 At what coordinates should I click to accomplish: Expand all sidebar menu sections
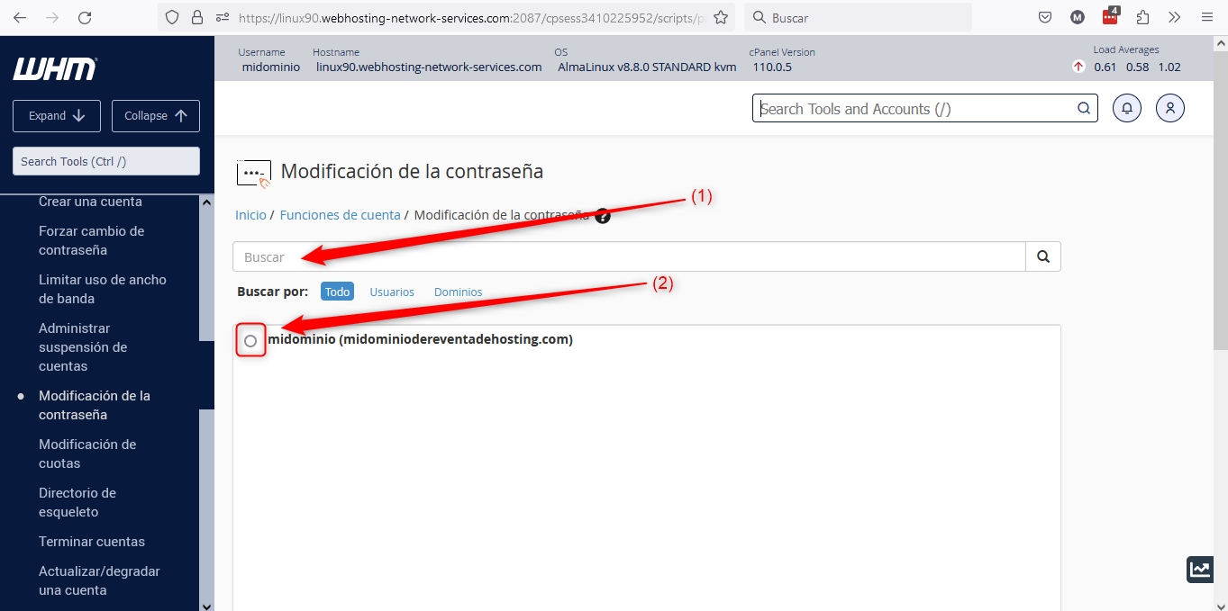(x=56, y=116)
